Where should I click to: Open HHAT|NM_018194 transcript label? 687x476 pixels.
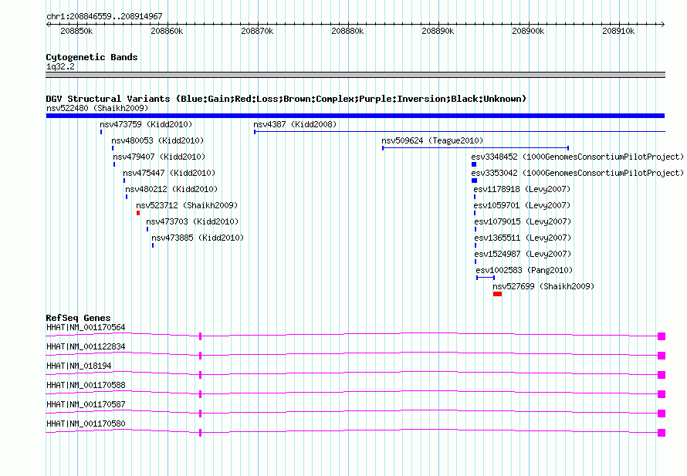pyautogui.click(x=79, y=366)
